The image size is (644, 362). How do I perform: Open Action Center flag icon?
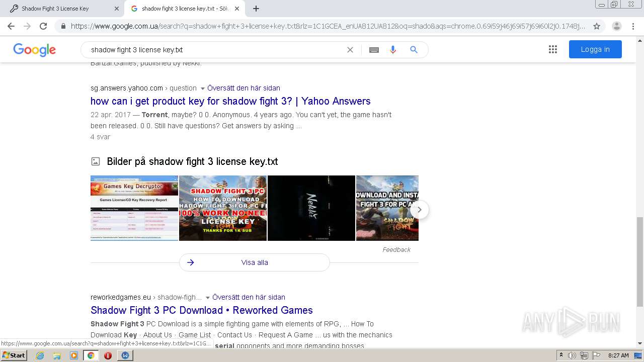coord(595,355)
